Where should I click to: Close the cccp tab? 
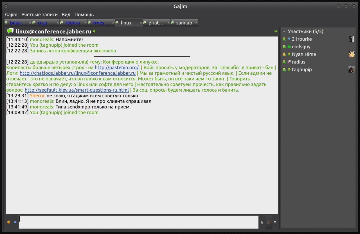pyautogui.click(x=58, y=23)
